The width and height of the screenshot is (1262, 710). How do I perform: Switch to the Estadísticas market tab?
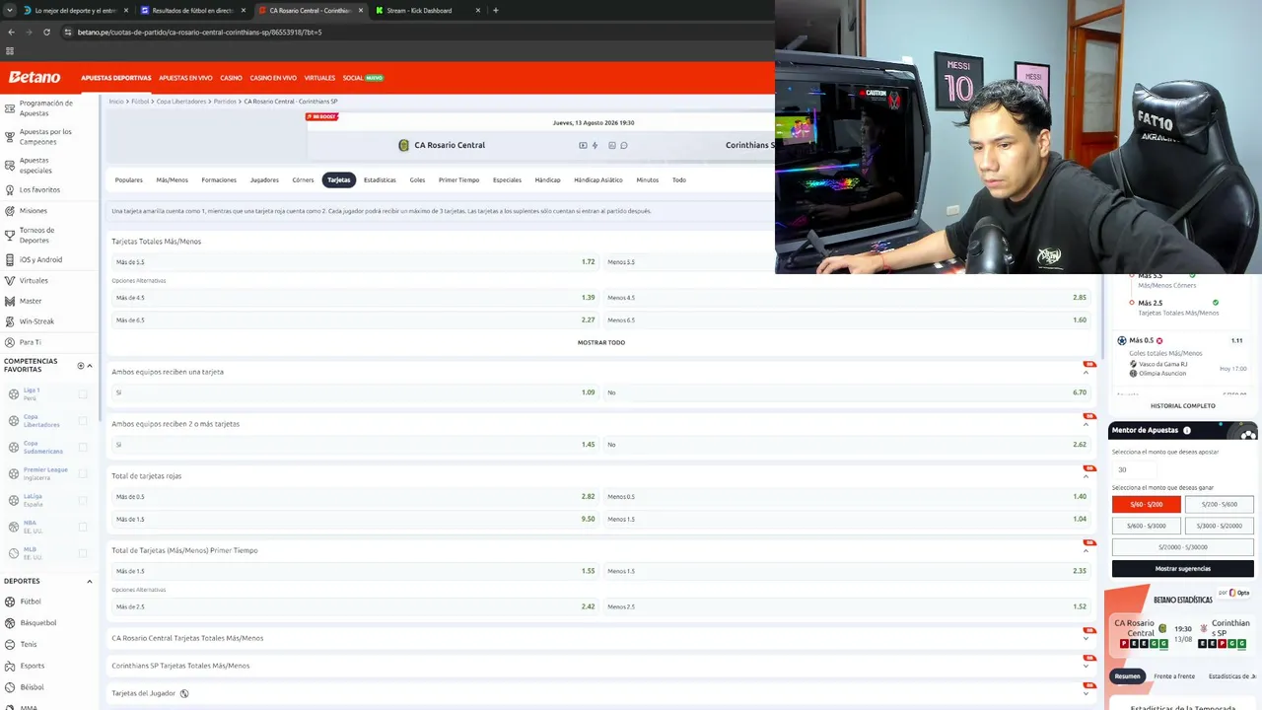coord(380,180)
